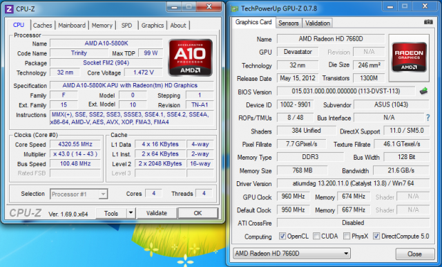Toggle the CUDA checkbox
The width and height of the screenshot is (442, 267).
point(316,236)
